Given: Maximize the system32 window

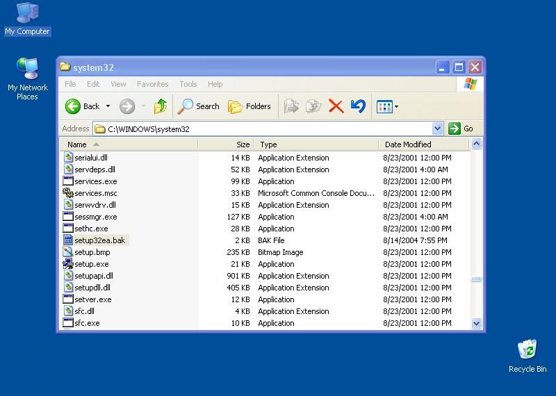Looking at the screenshot, I should [459, 67].
